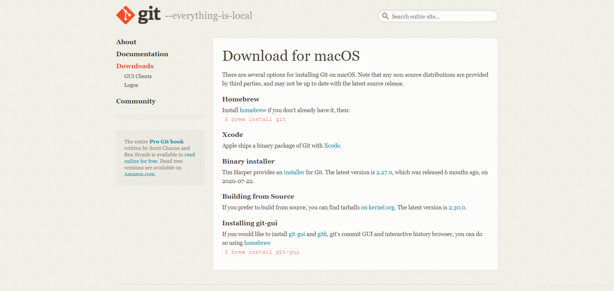Click the 2020-07-22 release date text

pyautogui.click(x=237, y=181)
